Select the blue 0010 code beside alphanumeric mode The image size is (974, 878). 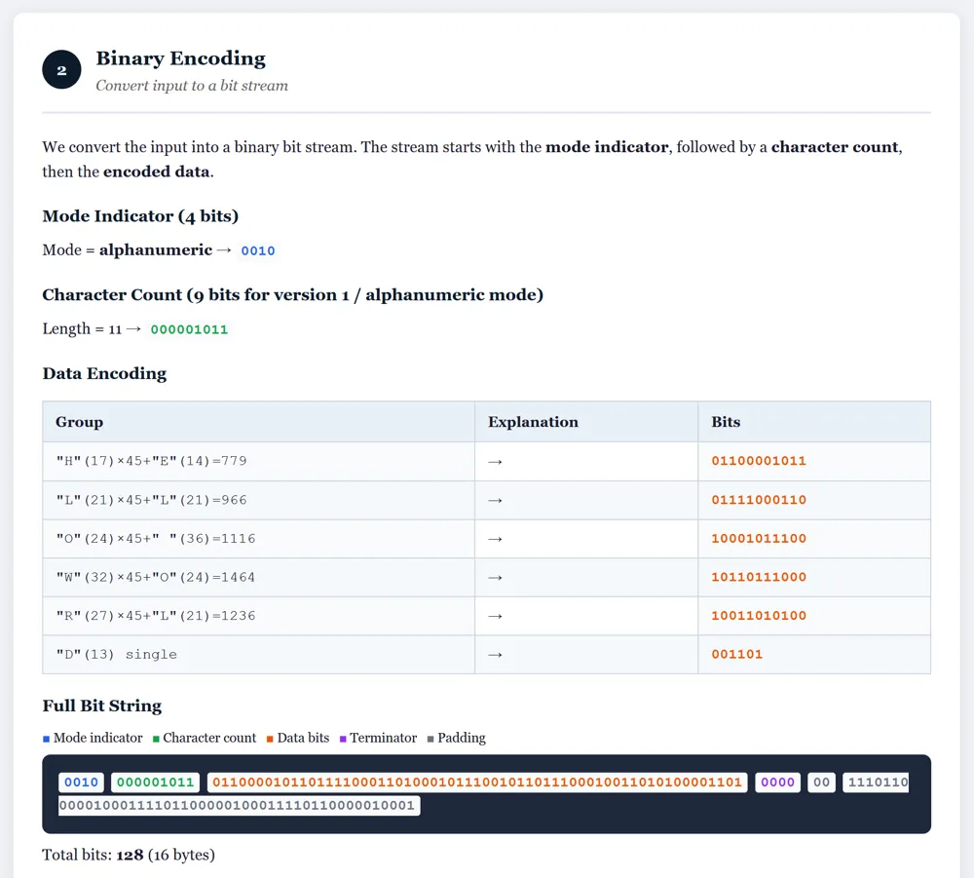(258, 250)
